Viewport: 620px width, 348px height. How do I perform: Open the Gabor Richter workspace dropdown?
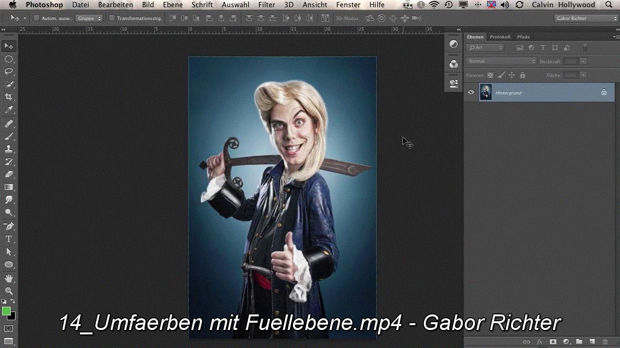coord(586,18)
